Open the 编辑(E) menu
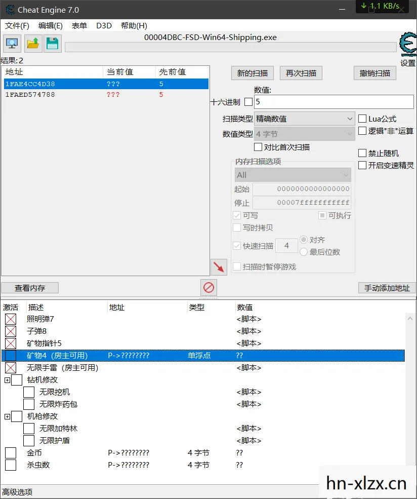Screen dimensions: 417x499 [x=51, y=25]
